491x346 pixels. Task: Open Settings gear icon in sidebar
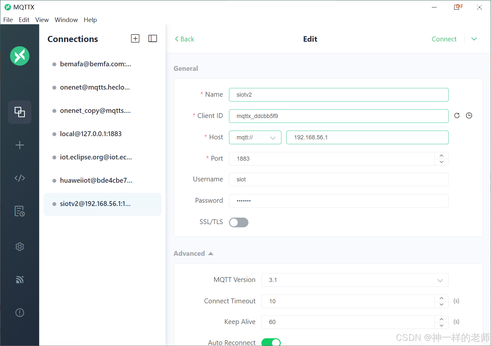(x=20, y=247)
